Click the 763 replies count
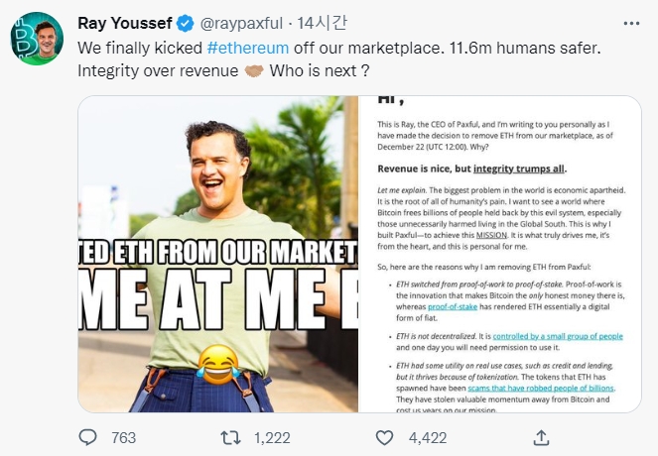 coord(123,437)
